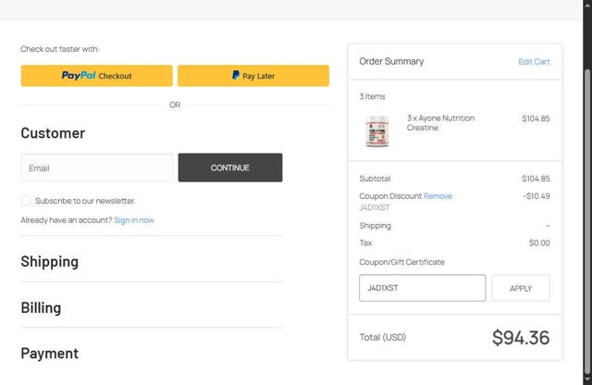Viewport: 592px width, 385px height.
Task: Select the Billing section heading
Action: (x=41, y=307)
